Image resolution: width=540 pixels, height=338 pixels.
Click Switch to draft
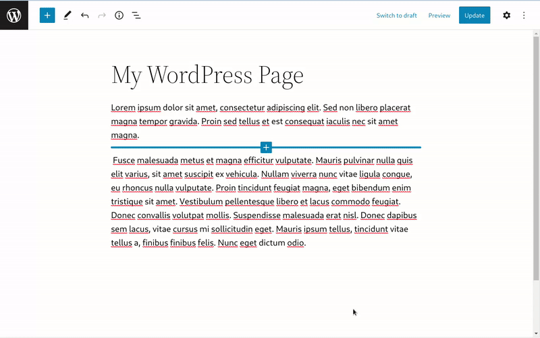[396, 16]
